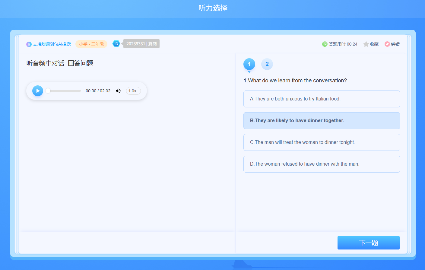This screenshot has height=270, width=425.
Task: Click the AI search icon
Action: (x=29, y=44)
